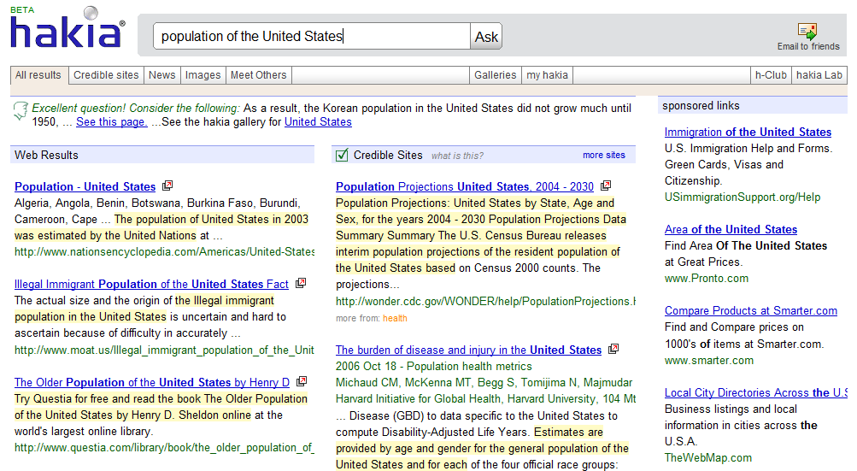The image size is (857, 471).
Task: Open the hakia Lab tab
Action: coord(819,75)
